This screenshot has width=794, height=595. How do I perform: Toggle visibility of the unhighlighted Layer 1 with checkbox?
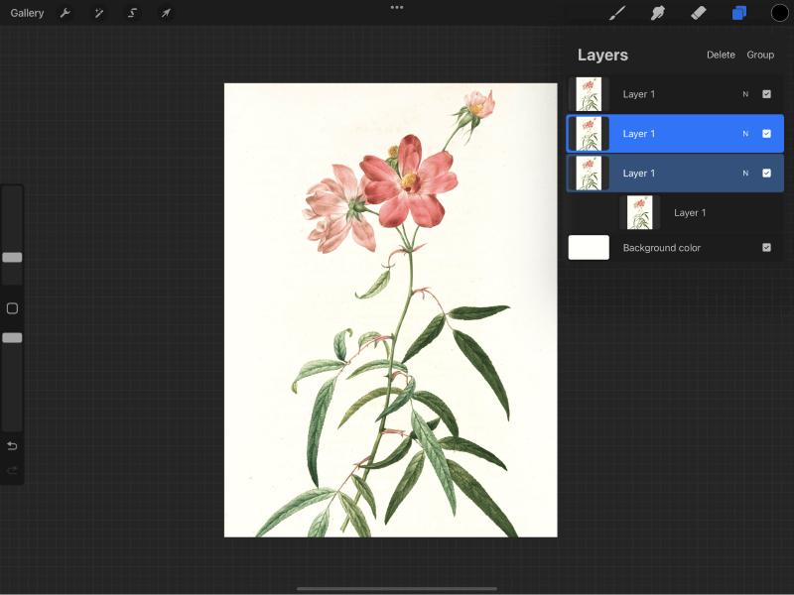(766, 94)
